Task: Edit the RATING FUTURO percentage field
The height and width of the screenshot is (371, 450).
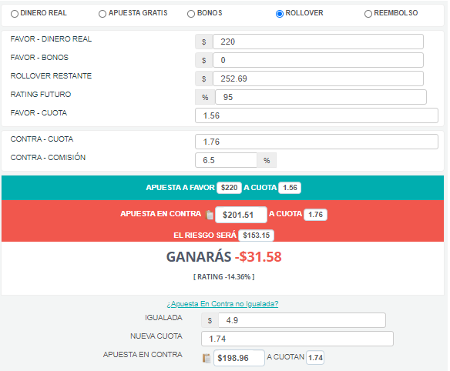Action: pyautogui.click(x=321, y=97)
